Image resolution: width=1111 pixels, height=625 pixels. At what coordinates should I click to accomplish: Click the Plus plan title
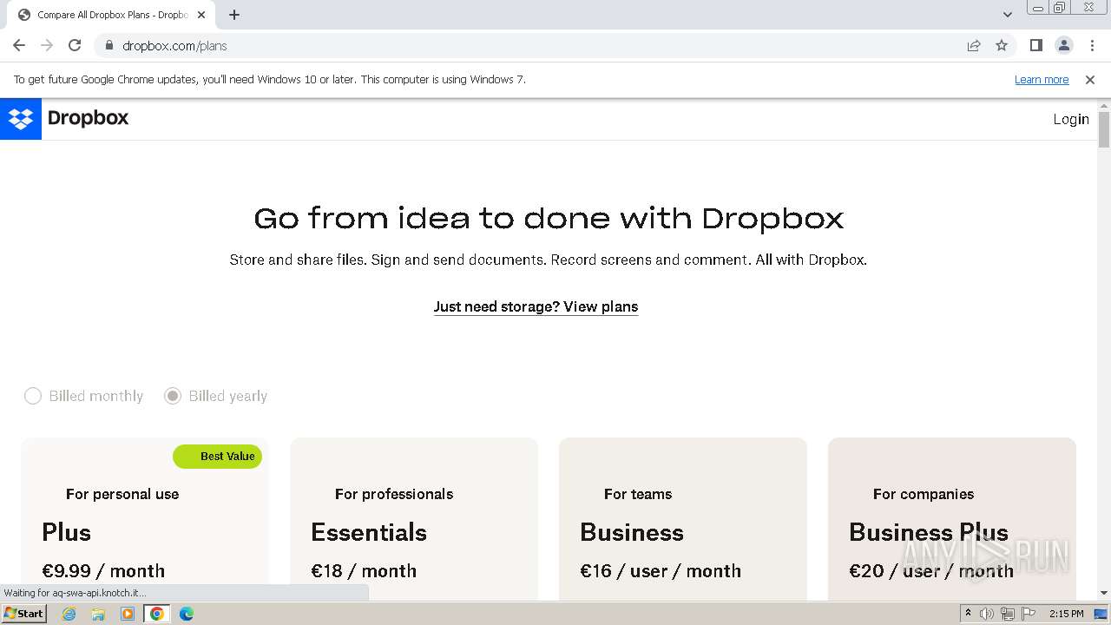click(66, 532)
